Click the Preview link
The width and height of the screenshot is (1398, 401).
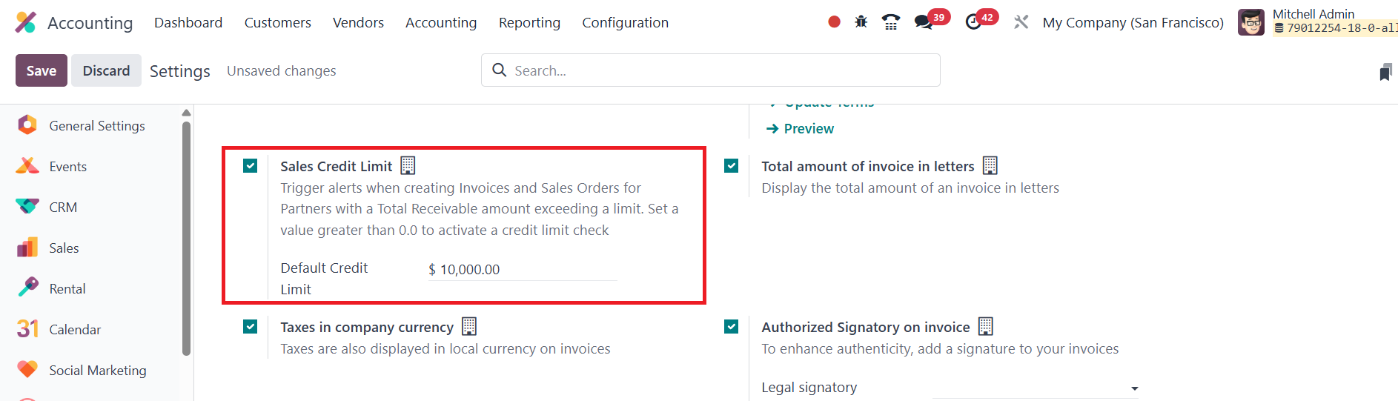(808, 129)
